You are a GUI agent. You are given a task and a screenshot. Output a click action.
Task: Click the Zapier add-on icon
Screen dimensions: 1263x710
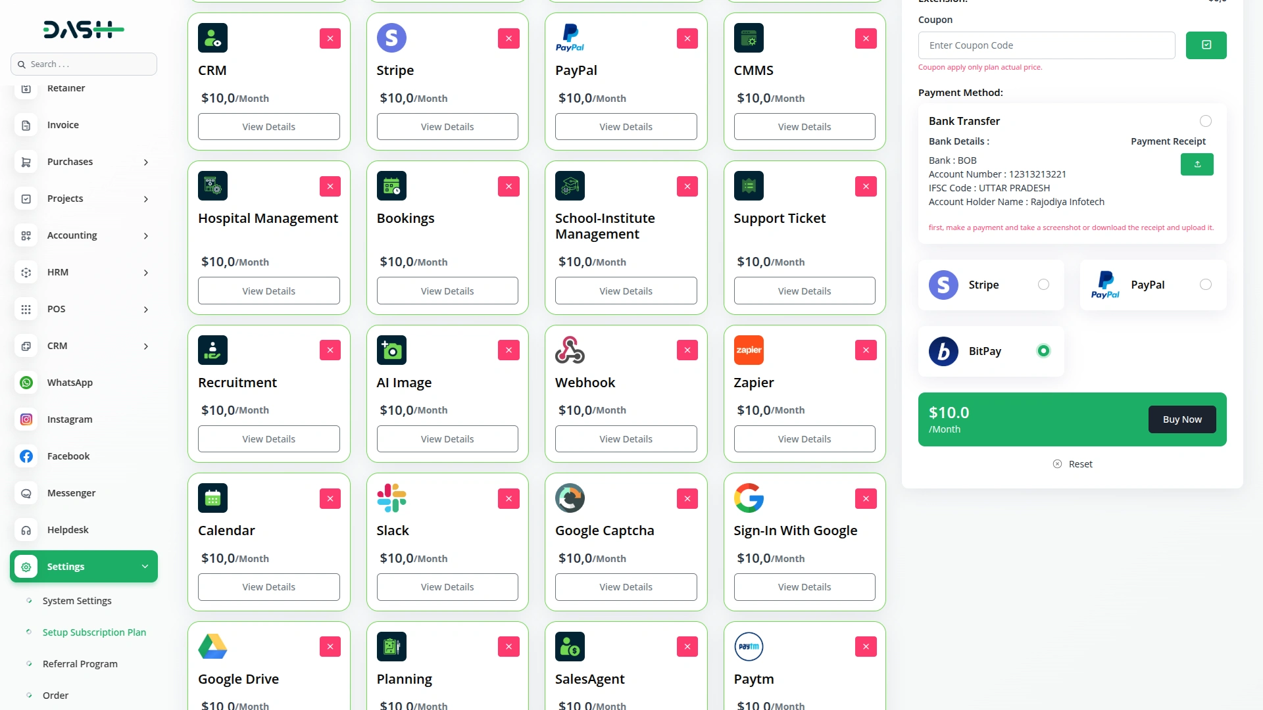click(749, 350)
